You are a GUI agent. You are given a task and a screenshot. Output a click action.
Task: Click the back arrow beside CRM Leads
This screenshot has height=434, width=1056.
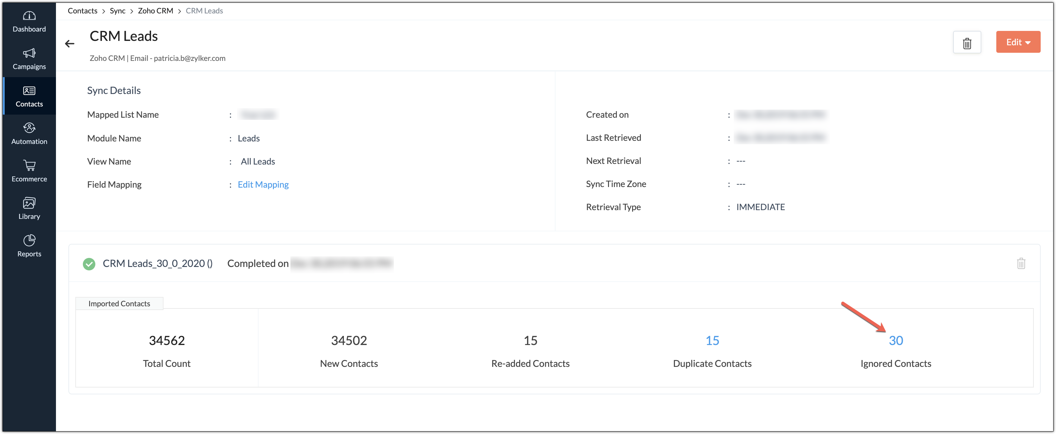pyautogui.click(x=70, y=44)
